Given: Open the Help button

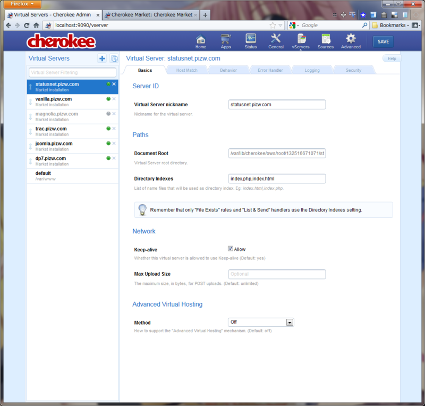Looking at the screenshot, I should pyautogui.click(x=392, y=58).
